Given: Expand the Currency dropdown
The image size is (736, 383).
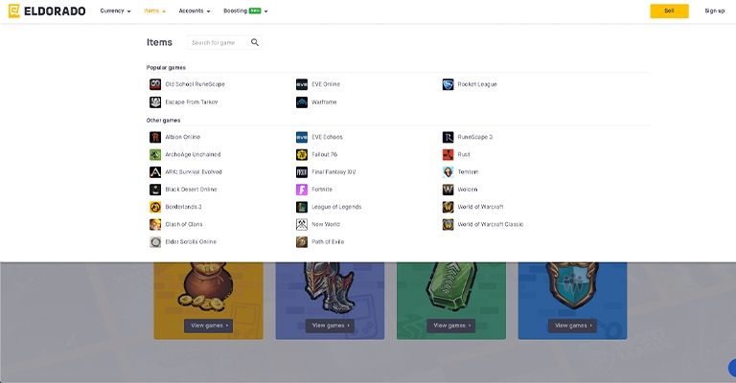Looking at the screenshot, I should click(115, 11).
